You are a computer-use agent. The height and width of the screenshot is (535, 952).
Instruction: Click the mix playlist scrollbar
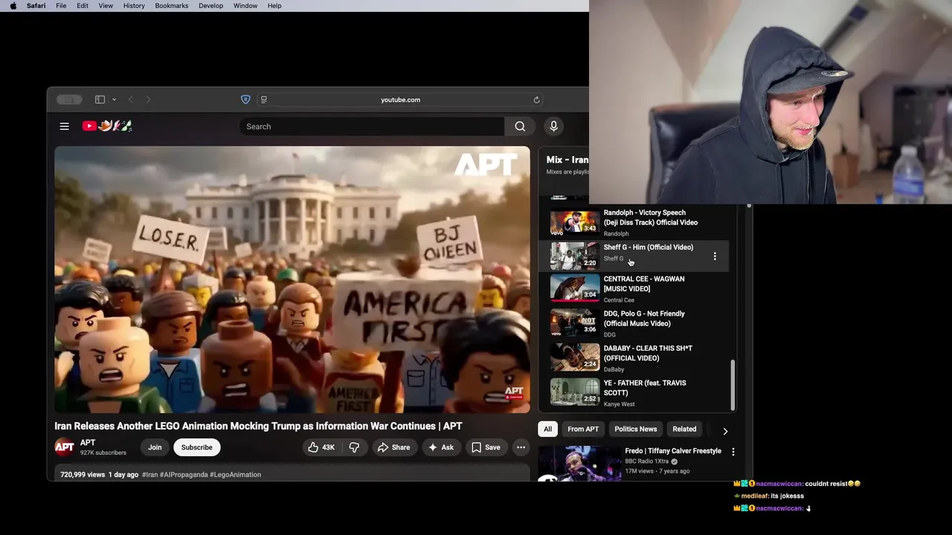pyautogui.click(x=733, y=385)
